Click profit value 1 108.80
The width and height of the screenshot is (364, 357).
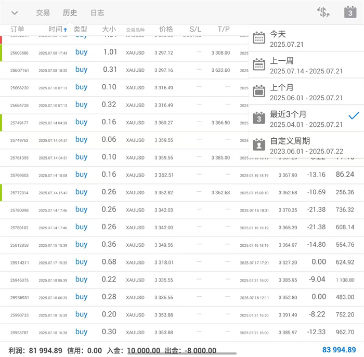click(345, 280)
